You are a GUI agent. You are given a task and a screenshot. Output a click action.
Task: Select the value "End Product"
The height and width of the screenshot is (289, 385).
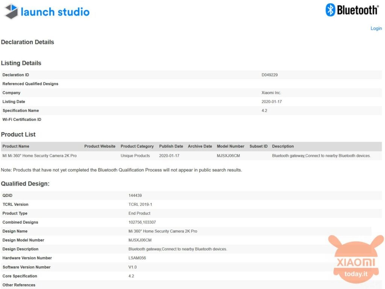[x=139, y=213]
